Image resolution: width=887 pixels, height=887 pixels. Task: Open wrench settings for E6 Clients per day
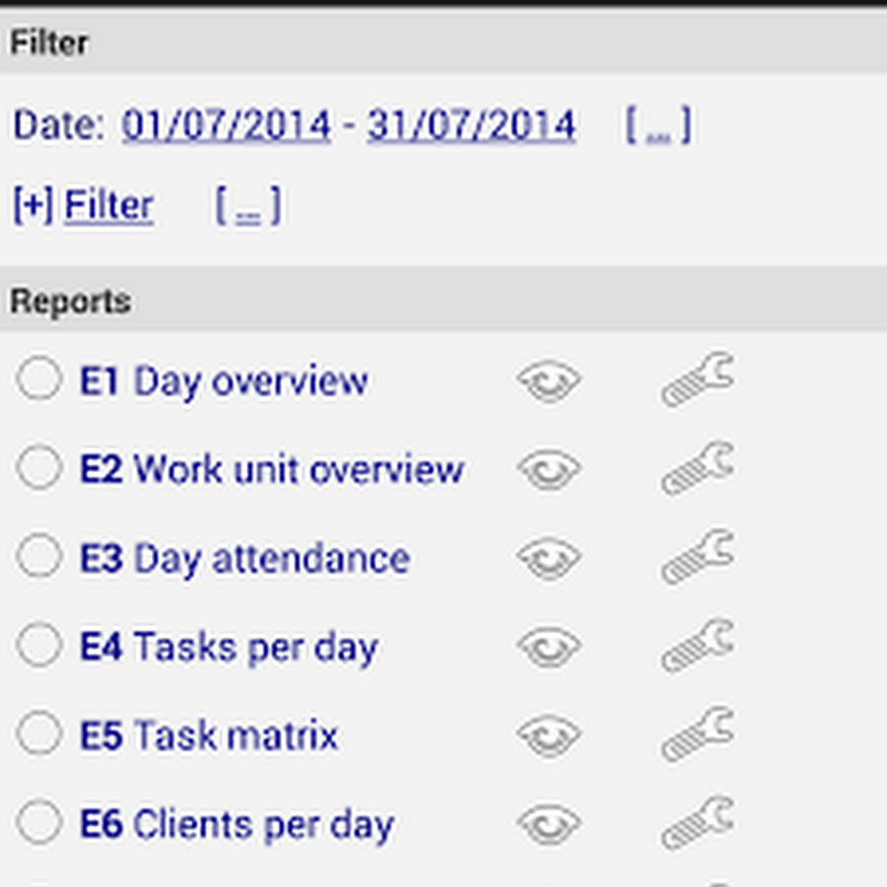pyautogui.click(x=697, y=824)
